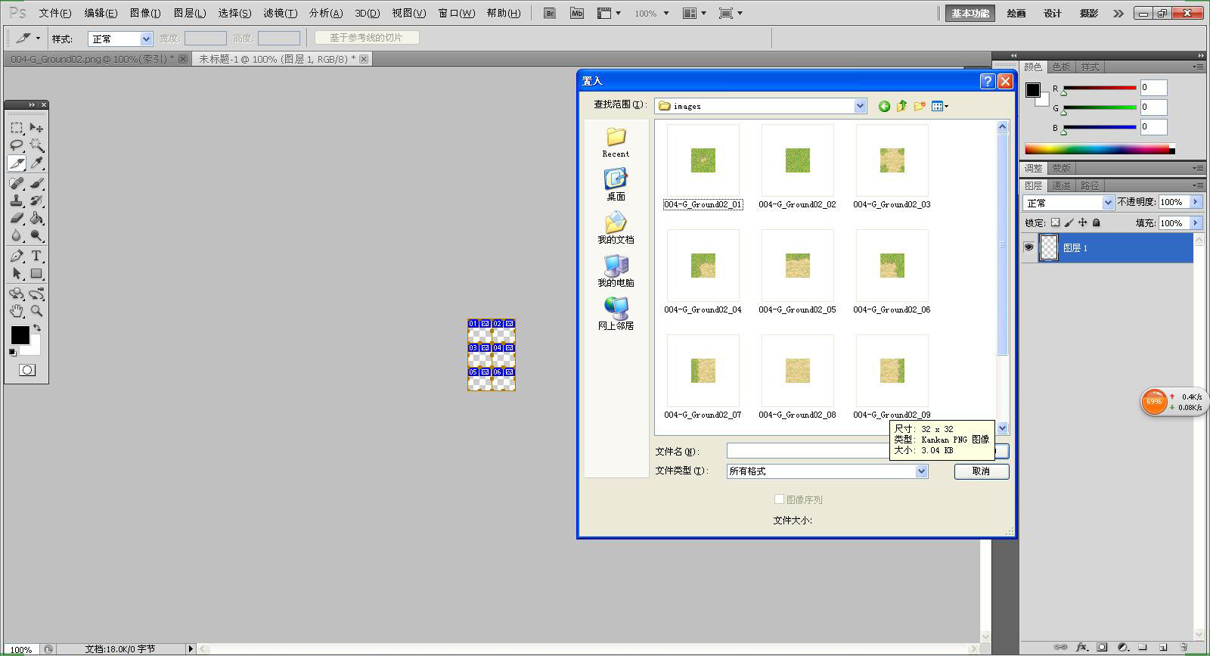Select the Eyedropper tool
Viewport: 1210px width, 656px height.
coord(36,163)
